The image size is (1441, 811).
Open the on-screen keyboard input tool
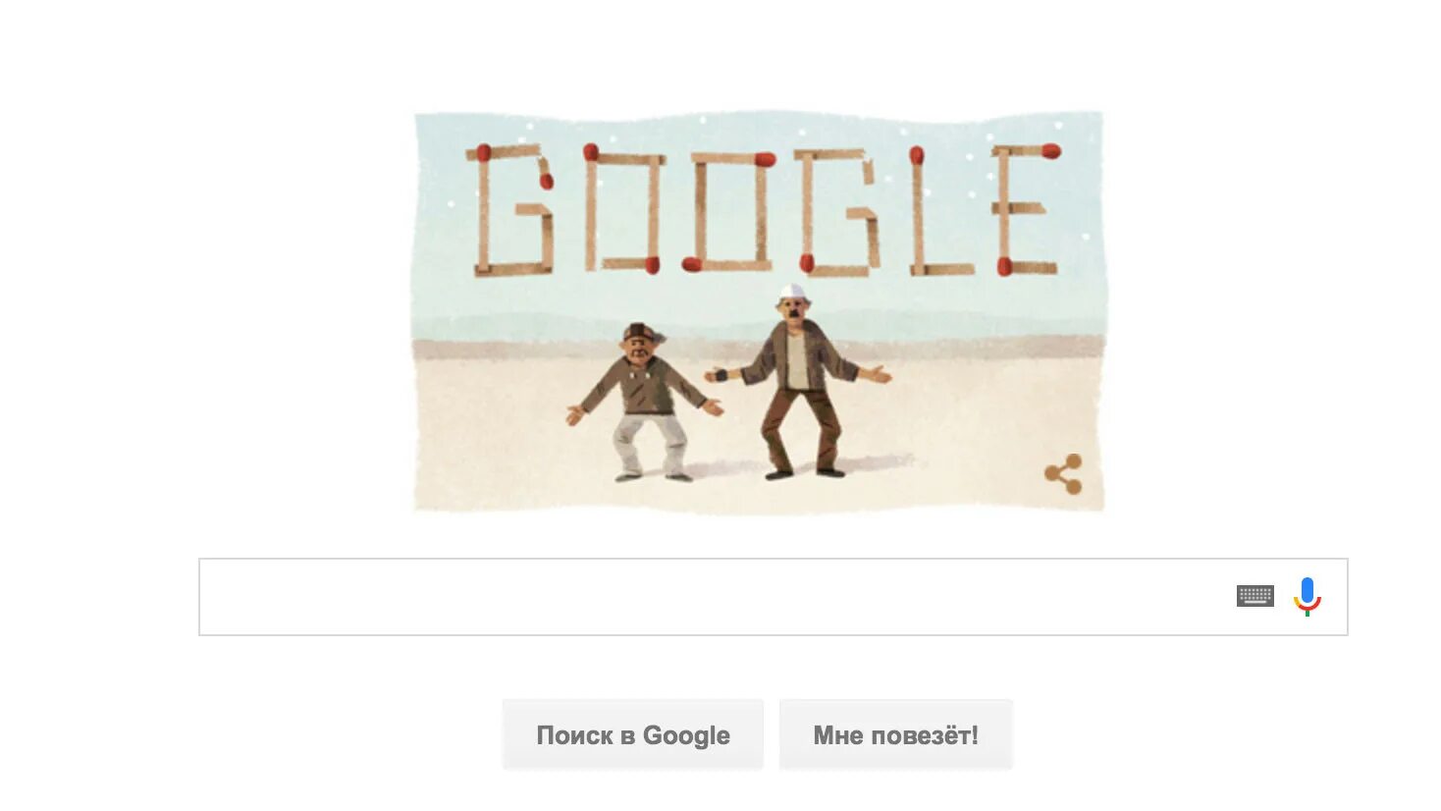(1254, 596)
